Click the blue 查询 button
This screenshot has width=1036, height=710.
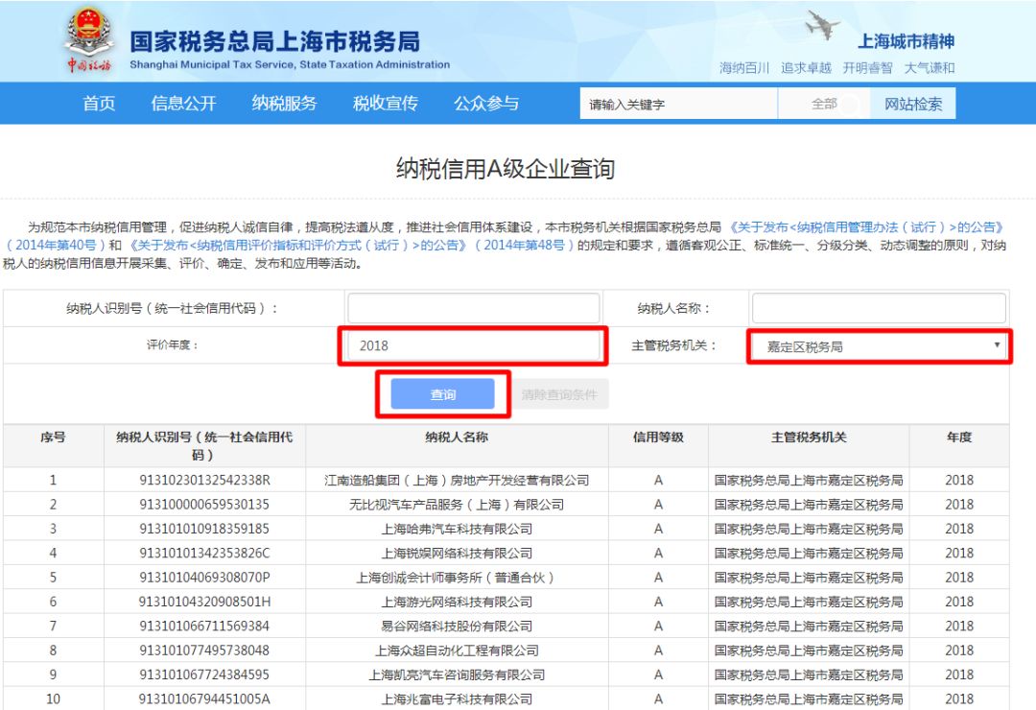pyautogui.click(x=442, y=394)
